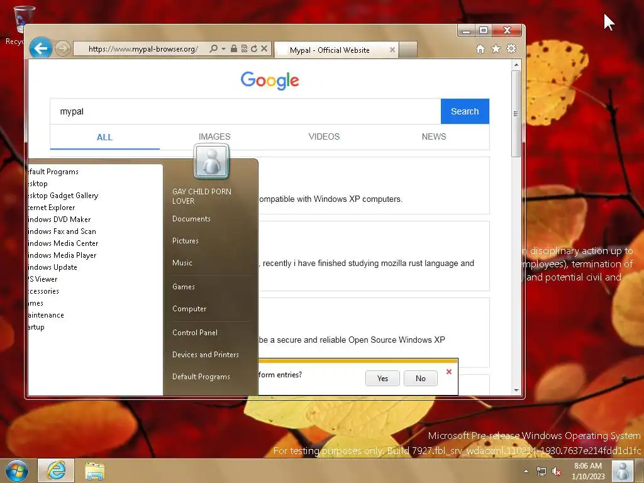Click the blue Search button
Viewport: 644px width, 483px height.
pyautogui.click(x=465, y=111)
